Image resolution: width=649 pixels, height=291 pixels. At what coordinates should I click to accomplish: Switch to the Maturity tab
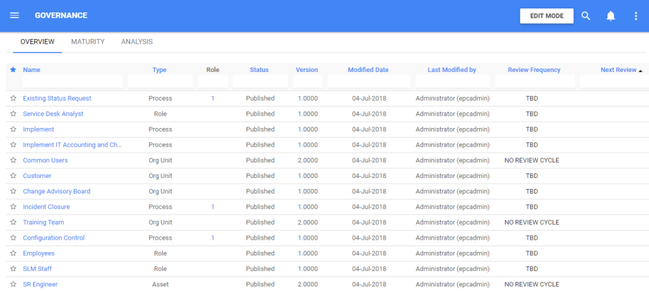(88, 42)
